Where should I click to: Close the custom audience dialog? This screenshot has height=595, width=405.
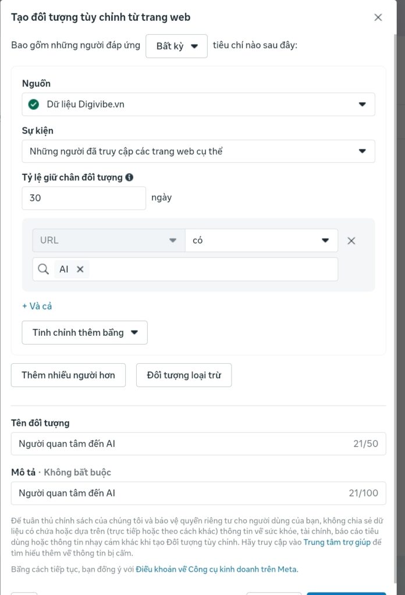point(378,17)
